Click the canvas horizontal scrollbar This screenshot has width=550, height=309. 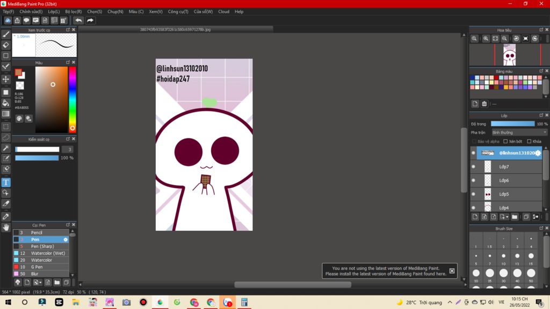tap(293, 284)
